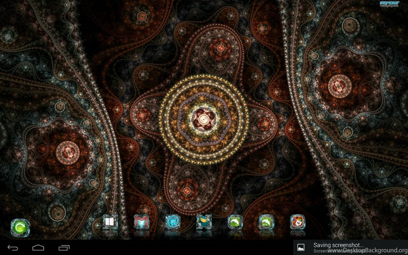
Task: Launch the first green Dolphin browser icon
Action: pyautogui.click(x=235, y=222)
